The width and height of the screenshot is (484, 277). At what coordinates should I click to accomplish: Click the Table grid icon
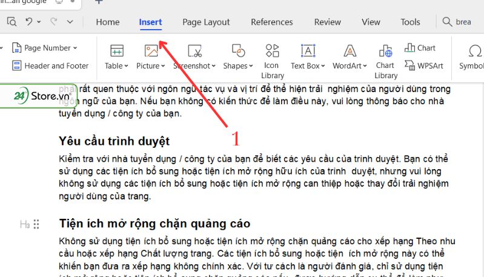[x=117, y=51]
